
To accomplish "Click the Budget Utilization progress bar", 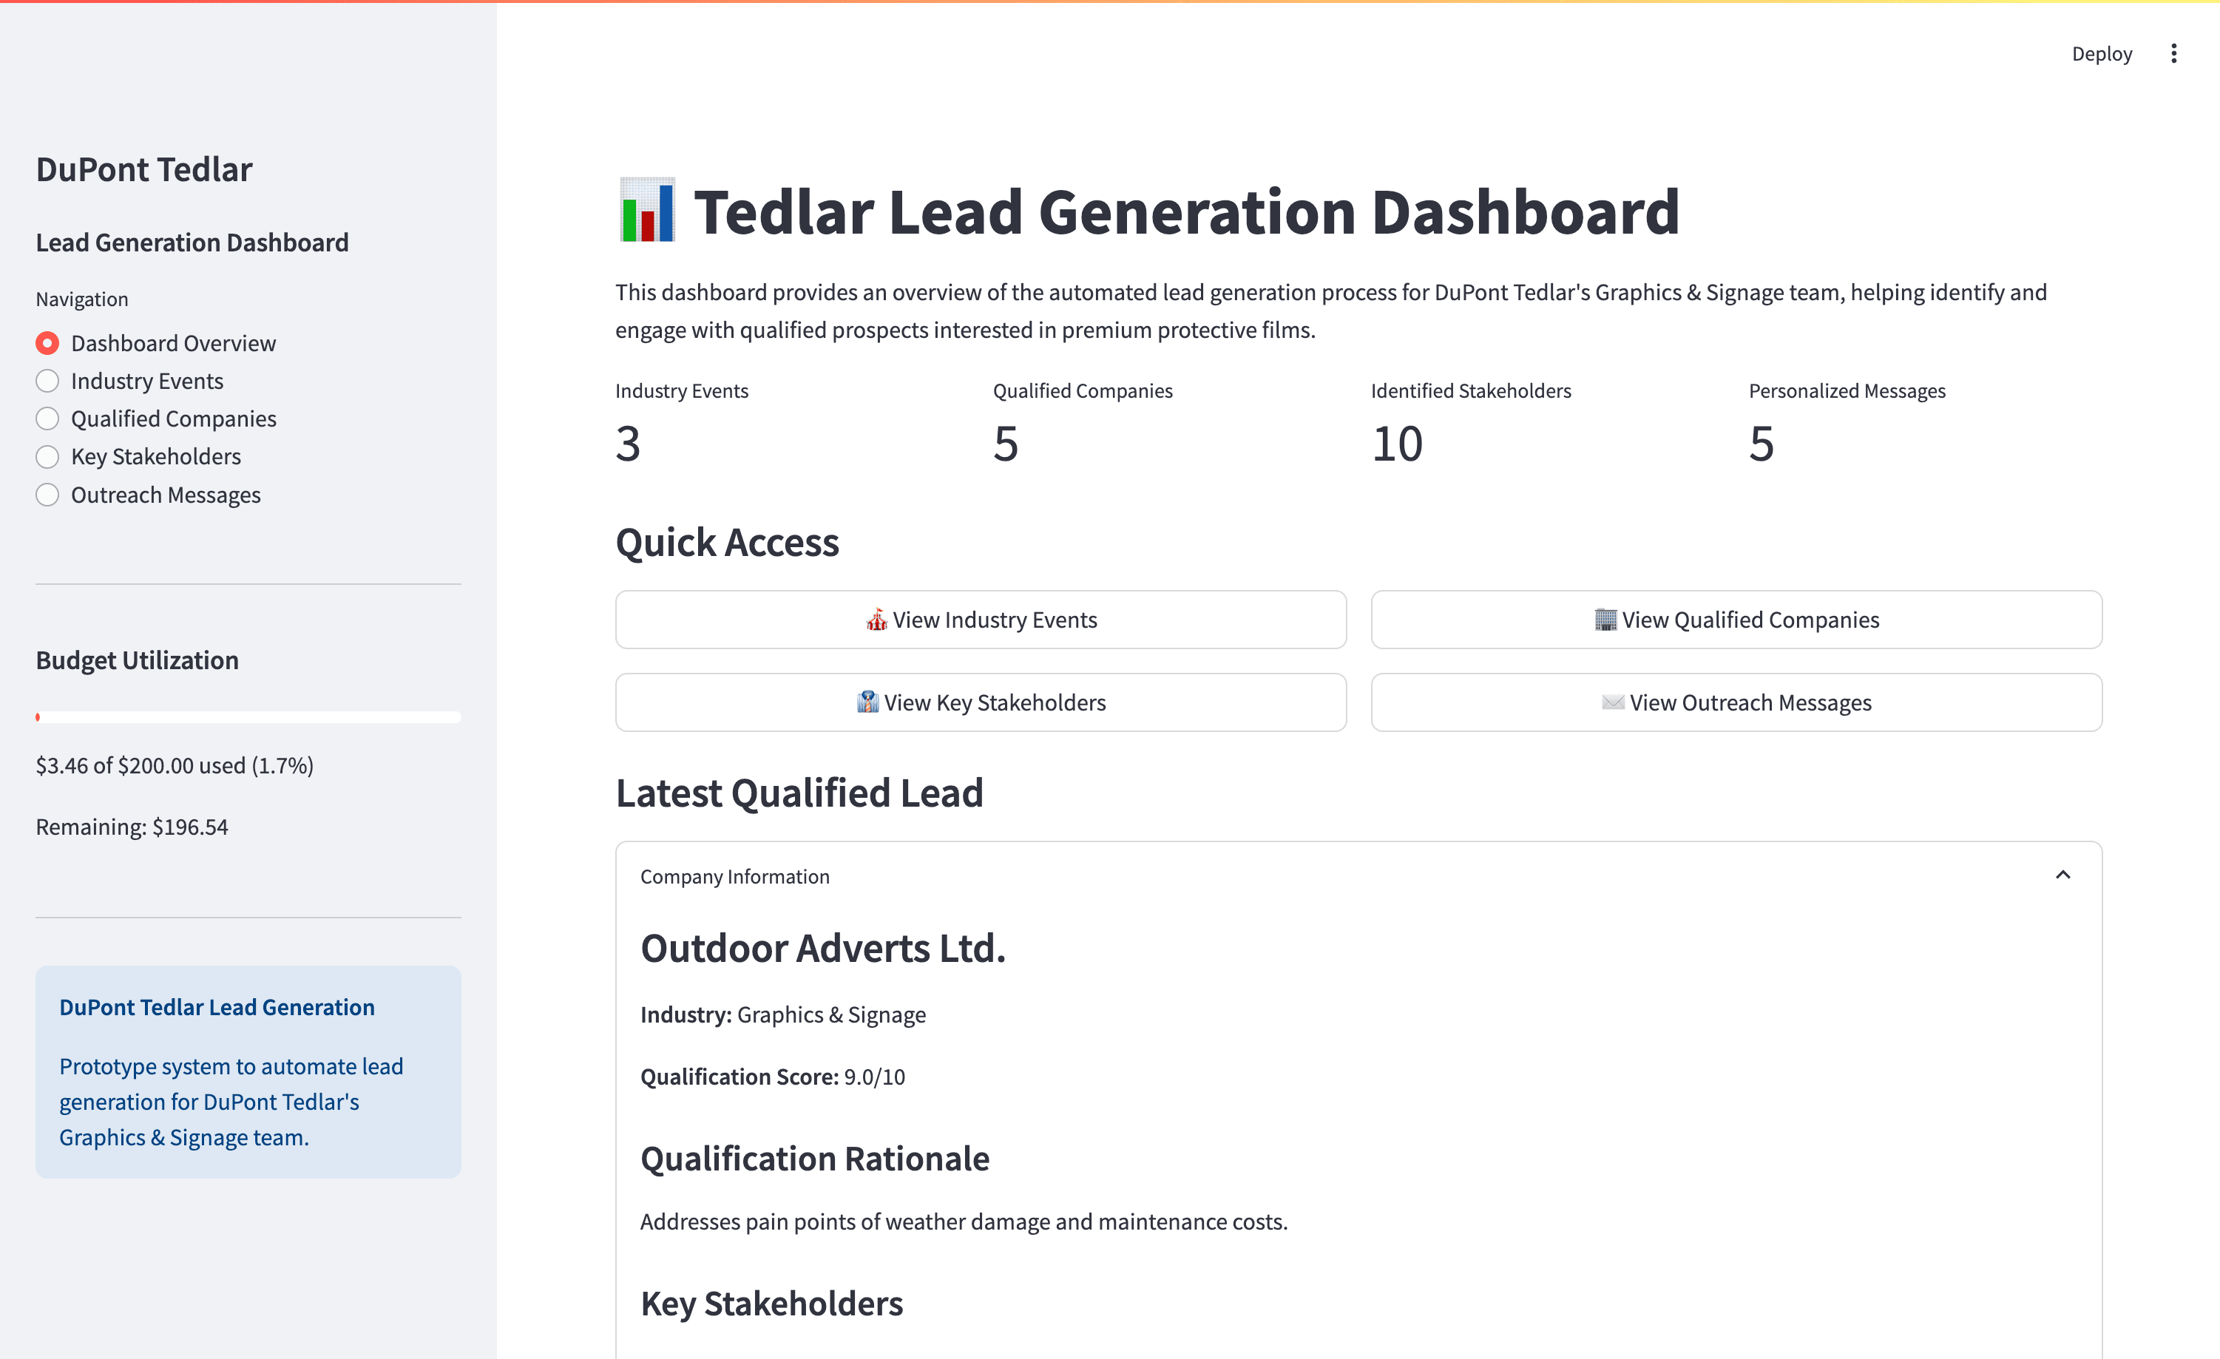I will (x=248, y=717).
